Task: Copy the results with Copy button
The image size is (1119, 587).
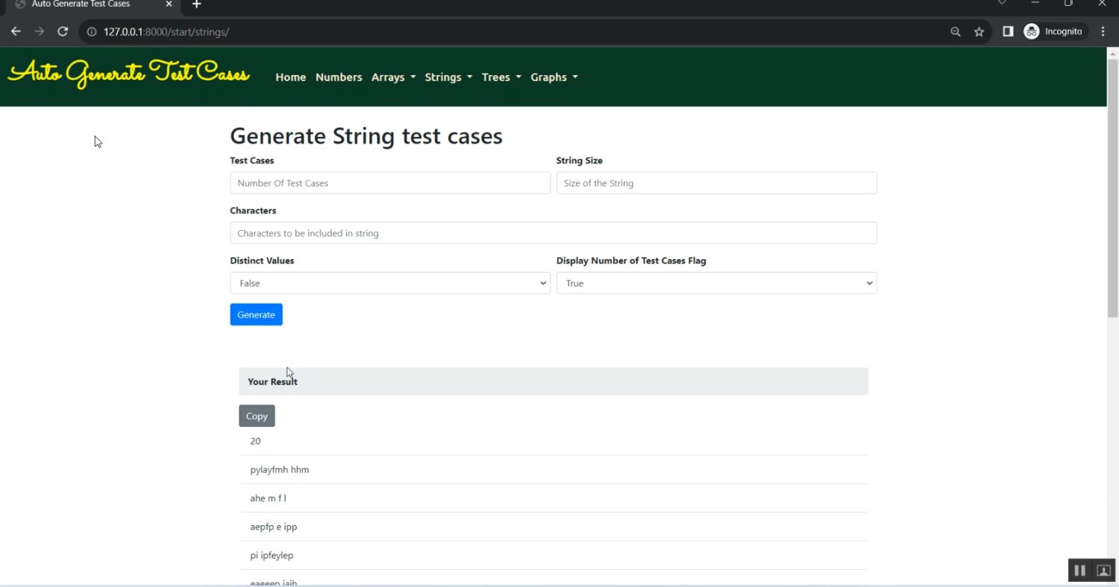Action: point(257,416)
